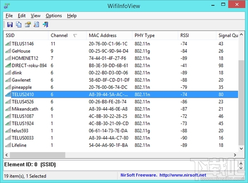Click MAC address A8-39-44-4A-C7-80
This screenshot has height=183, width=248.
click(x=108, y=138)
